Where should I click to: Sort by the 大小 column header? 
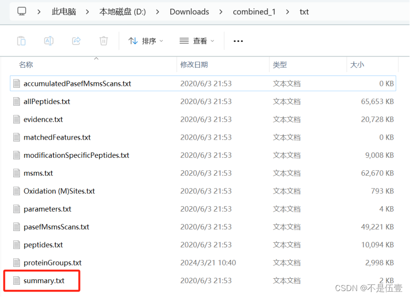tap(357, 65)
